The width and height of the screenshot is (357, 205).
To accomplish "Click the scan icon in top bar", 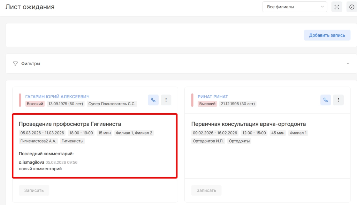I will [337, 7].
